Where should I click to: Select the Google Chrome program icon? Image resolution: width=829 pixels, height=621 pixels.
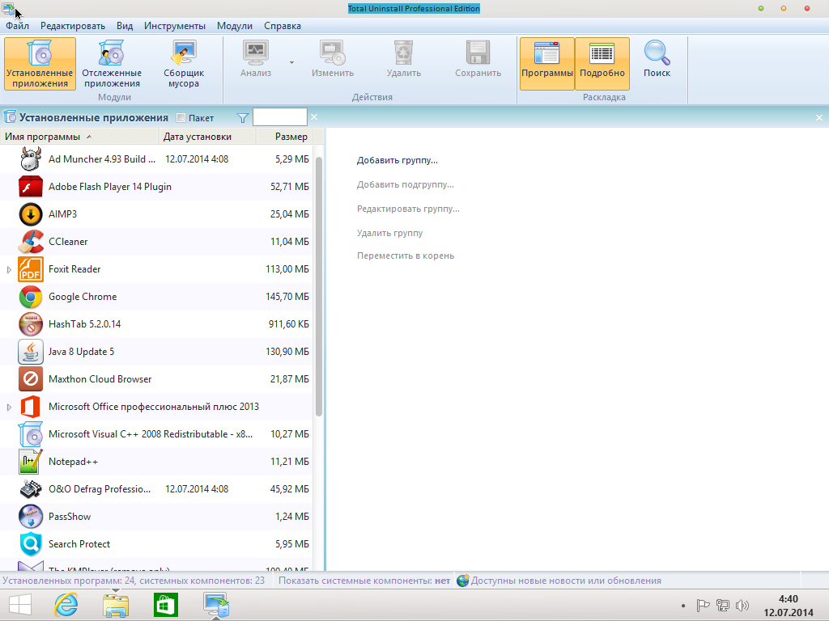(31, 297)
